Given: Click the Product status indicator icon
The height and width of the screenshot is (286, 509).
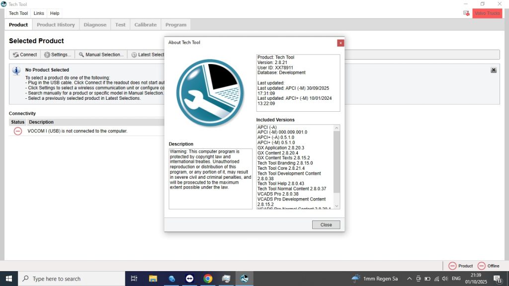Looking at the screenshot, I should [452, 266].
